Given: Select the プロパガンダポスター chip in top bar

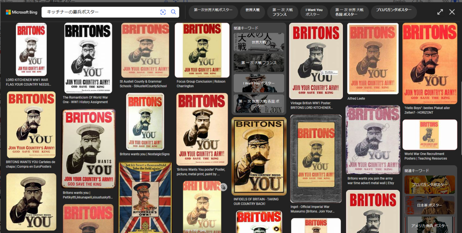Looking at the screenshot, I should click(x=394, y=12).
